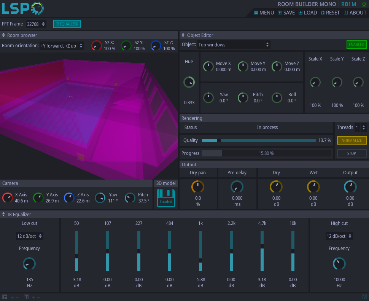Open the Room orientation dropdown
Viewport: 369px width, 301px height.
tap(62, 46)
